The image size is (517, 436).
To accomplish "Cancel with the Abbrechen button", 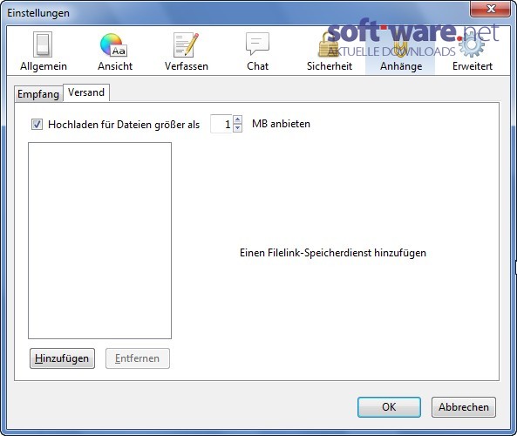I will coord(464,407).
